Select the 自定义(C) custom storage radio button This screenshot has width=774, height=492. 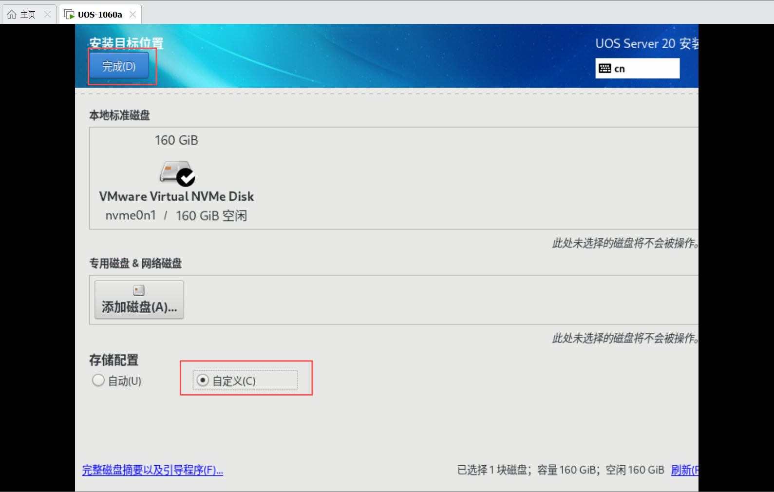(x=203, y=380)
